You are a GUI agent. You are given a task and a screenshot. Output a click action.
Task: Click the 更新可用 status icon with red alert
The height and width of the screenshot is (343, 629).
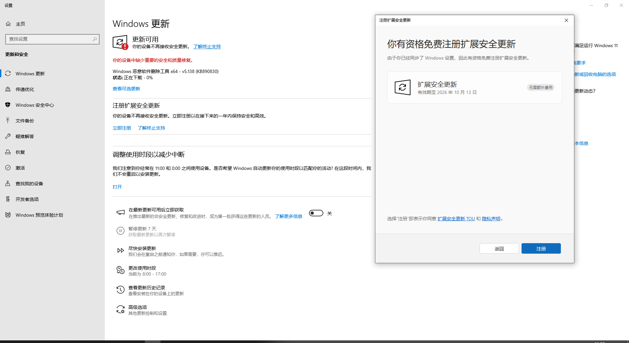point(120,43)
